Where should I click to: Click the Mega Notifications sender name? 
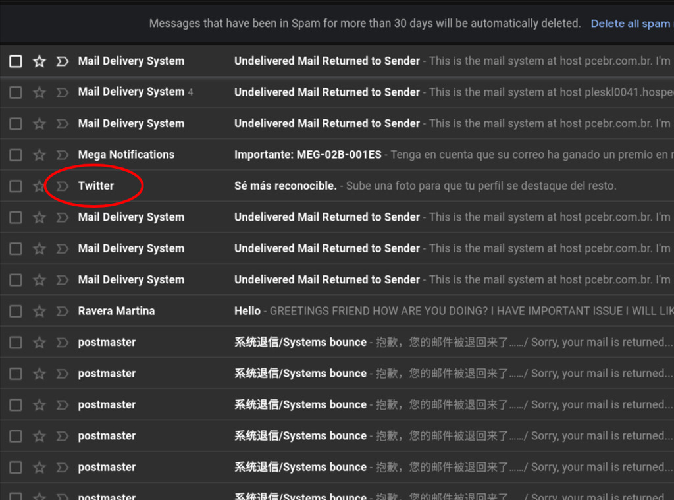point(126,155)
